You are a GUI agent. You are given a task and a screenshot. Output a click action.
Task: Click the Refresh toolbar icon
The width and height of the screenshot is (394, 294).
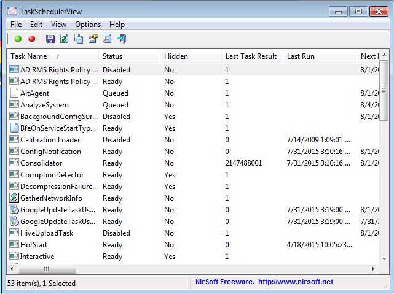pos(65,39)
